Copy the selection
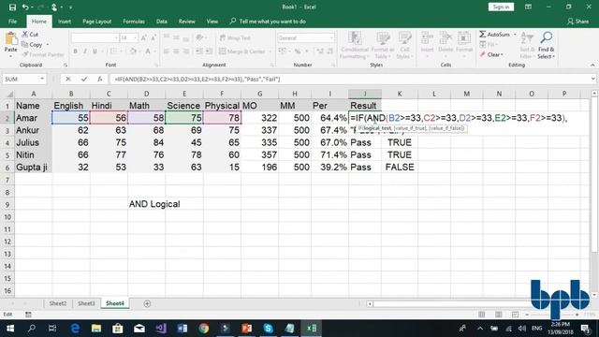Screen dimensions: 599x337 click(x=32, y=44)
